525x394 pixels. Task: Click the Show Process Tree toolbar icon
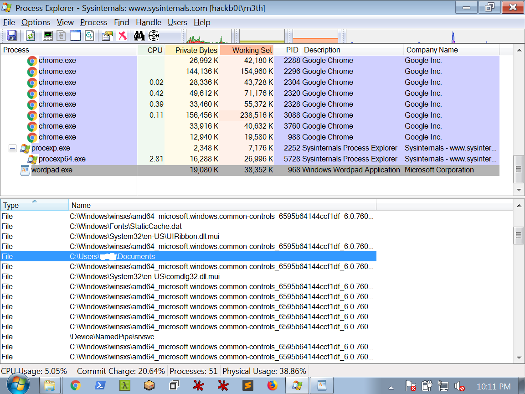pyautogui.click(x=61, y=36)
